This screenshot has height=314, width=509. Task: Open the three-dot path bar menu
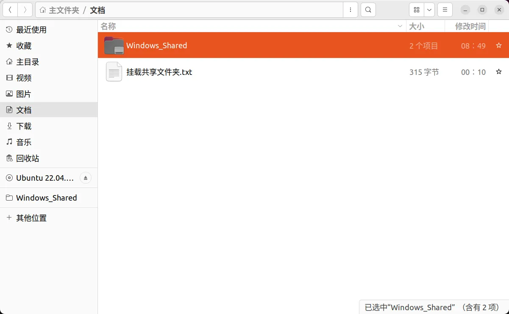point(350,9)
